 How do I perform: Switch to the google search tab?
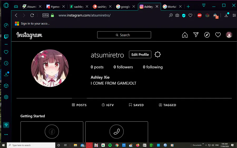[x=123, y=7]
